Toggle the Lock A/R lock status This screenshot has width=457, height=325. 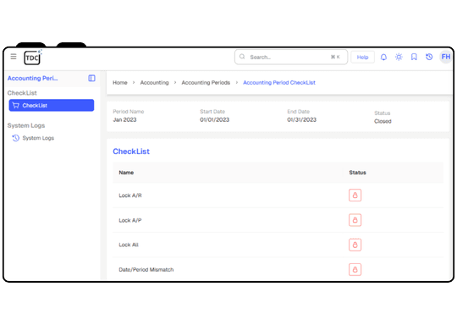click(x=355, y=196)
